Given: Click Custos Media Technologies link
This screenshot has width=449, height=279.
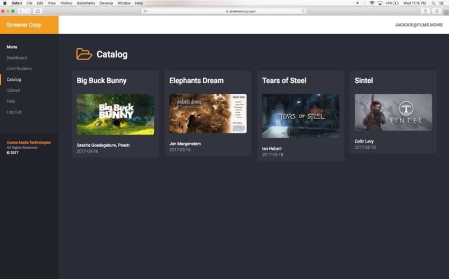Looking at the screenshot, I should pyautogui.click(x=29, y=143).
